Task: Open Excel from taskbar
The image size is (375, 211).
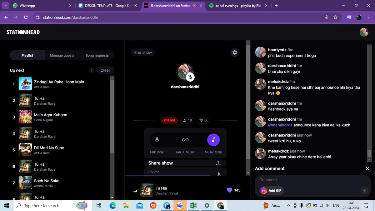Action: click(193, 205)
